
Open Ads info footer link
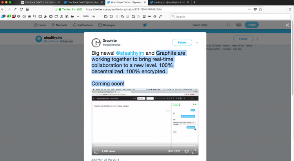(x=237, y=49)
